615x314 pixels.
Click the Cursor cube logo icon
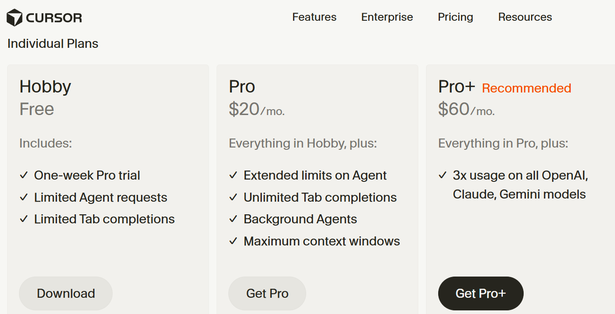point(14,18)
